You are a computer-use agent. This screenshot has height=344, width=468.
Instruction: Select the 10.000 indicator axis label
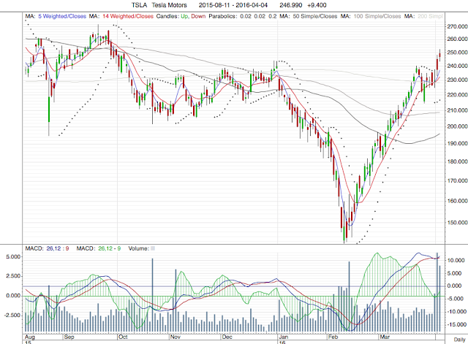pos(456,260)
